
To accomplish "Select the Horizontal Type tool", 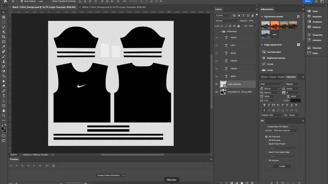I will click(4, 96).
